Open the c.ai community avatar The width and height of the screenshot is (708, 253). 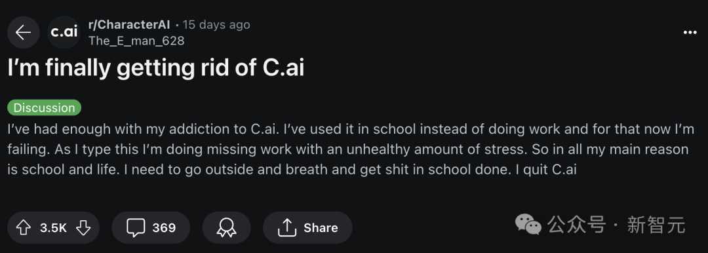pyautogui.click(x=64, y=33)
